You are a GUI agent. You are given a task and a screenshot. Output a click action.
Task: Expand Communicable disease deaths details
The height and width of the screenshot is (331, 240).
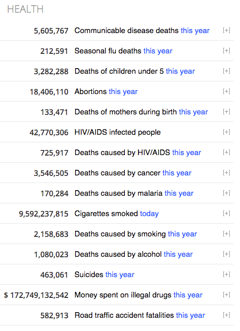point(226,31)
